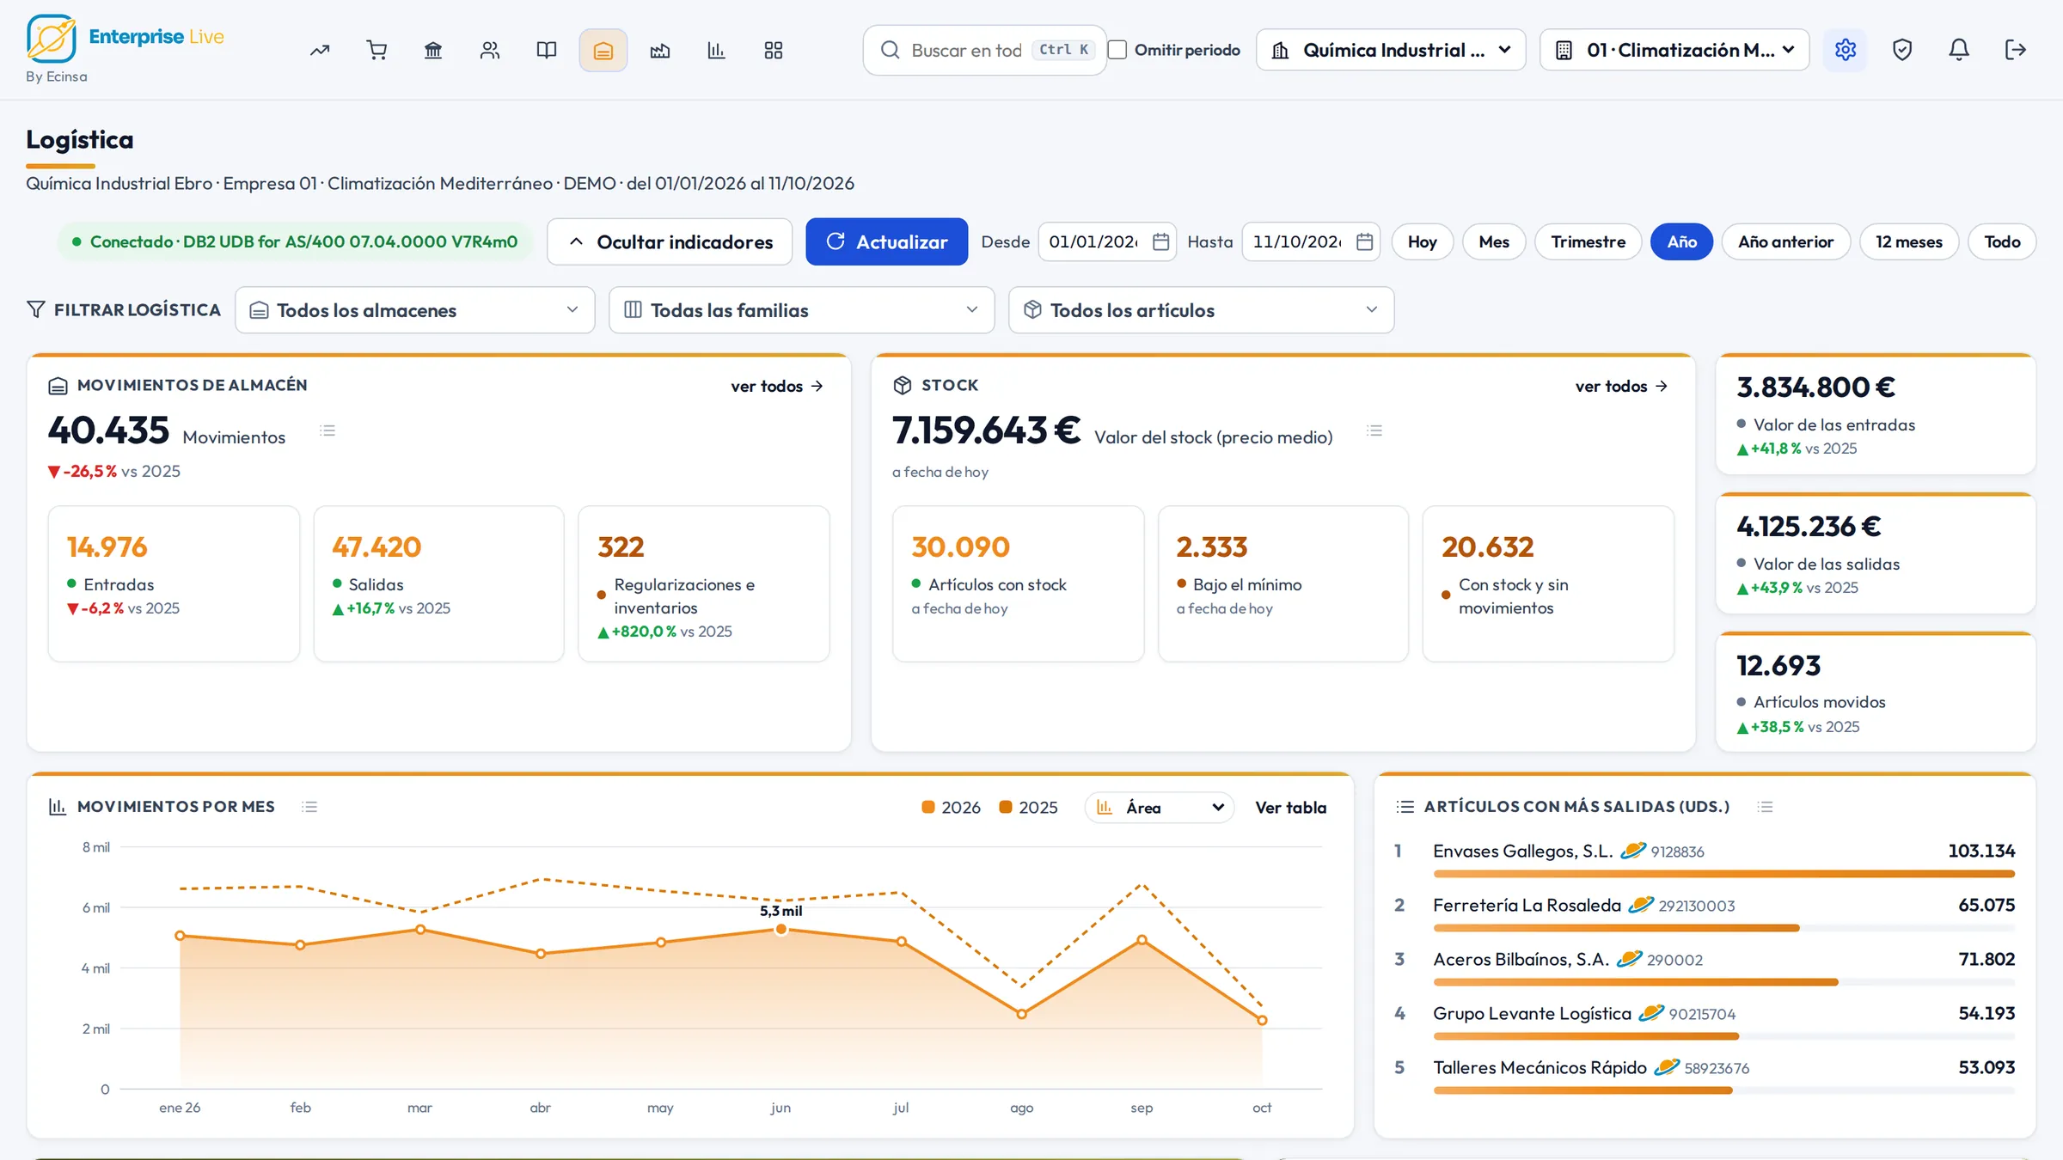The height and width of the screenshot is (1160, 2063).
Task: Select the Año anterior period option
Action: 1785,241
